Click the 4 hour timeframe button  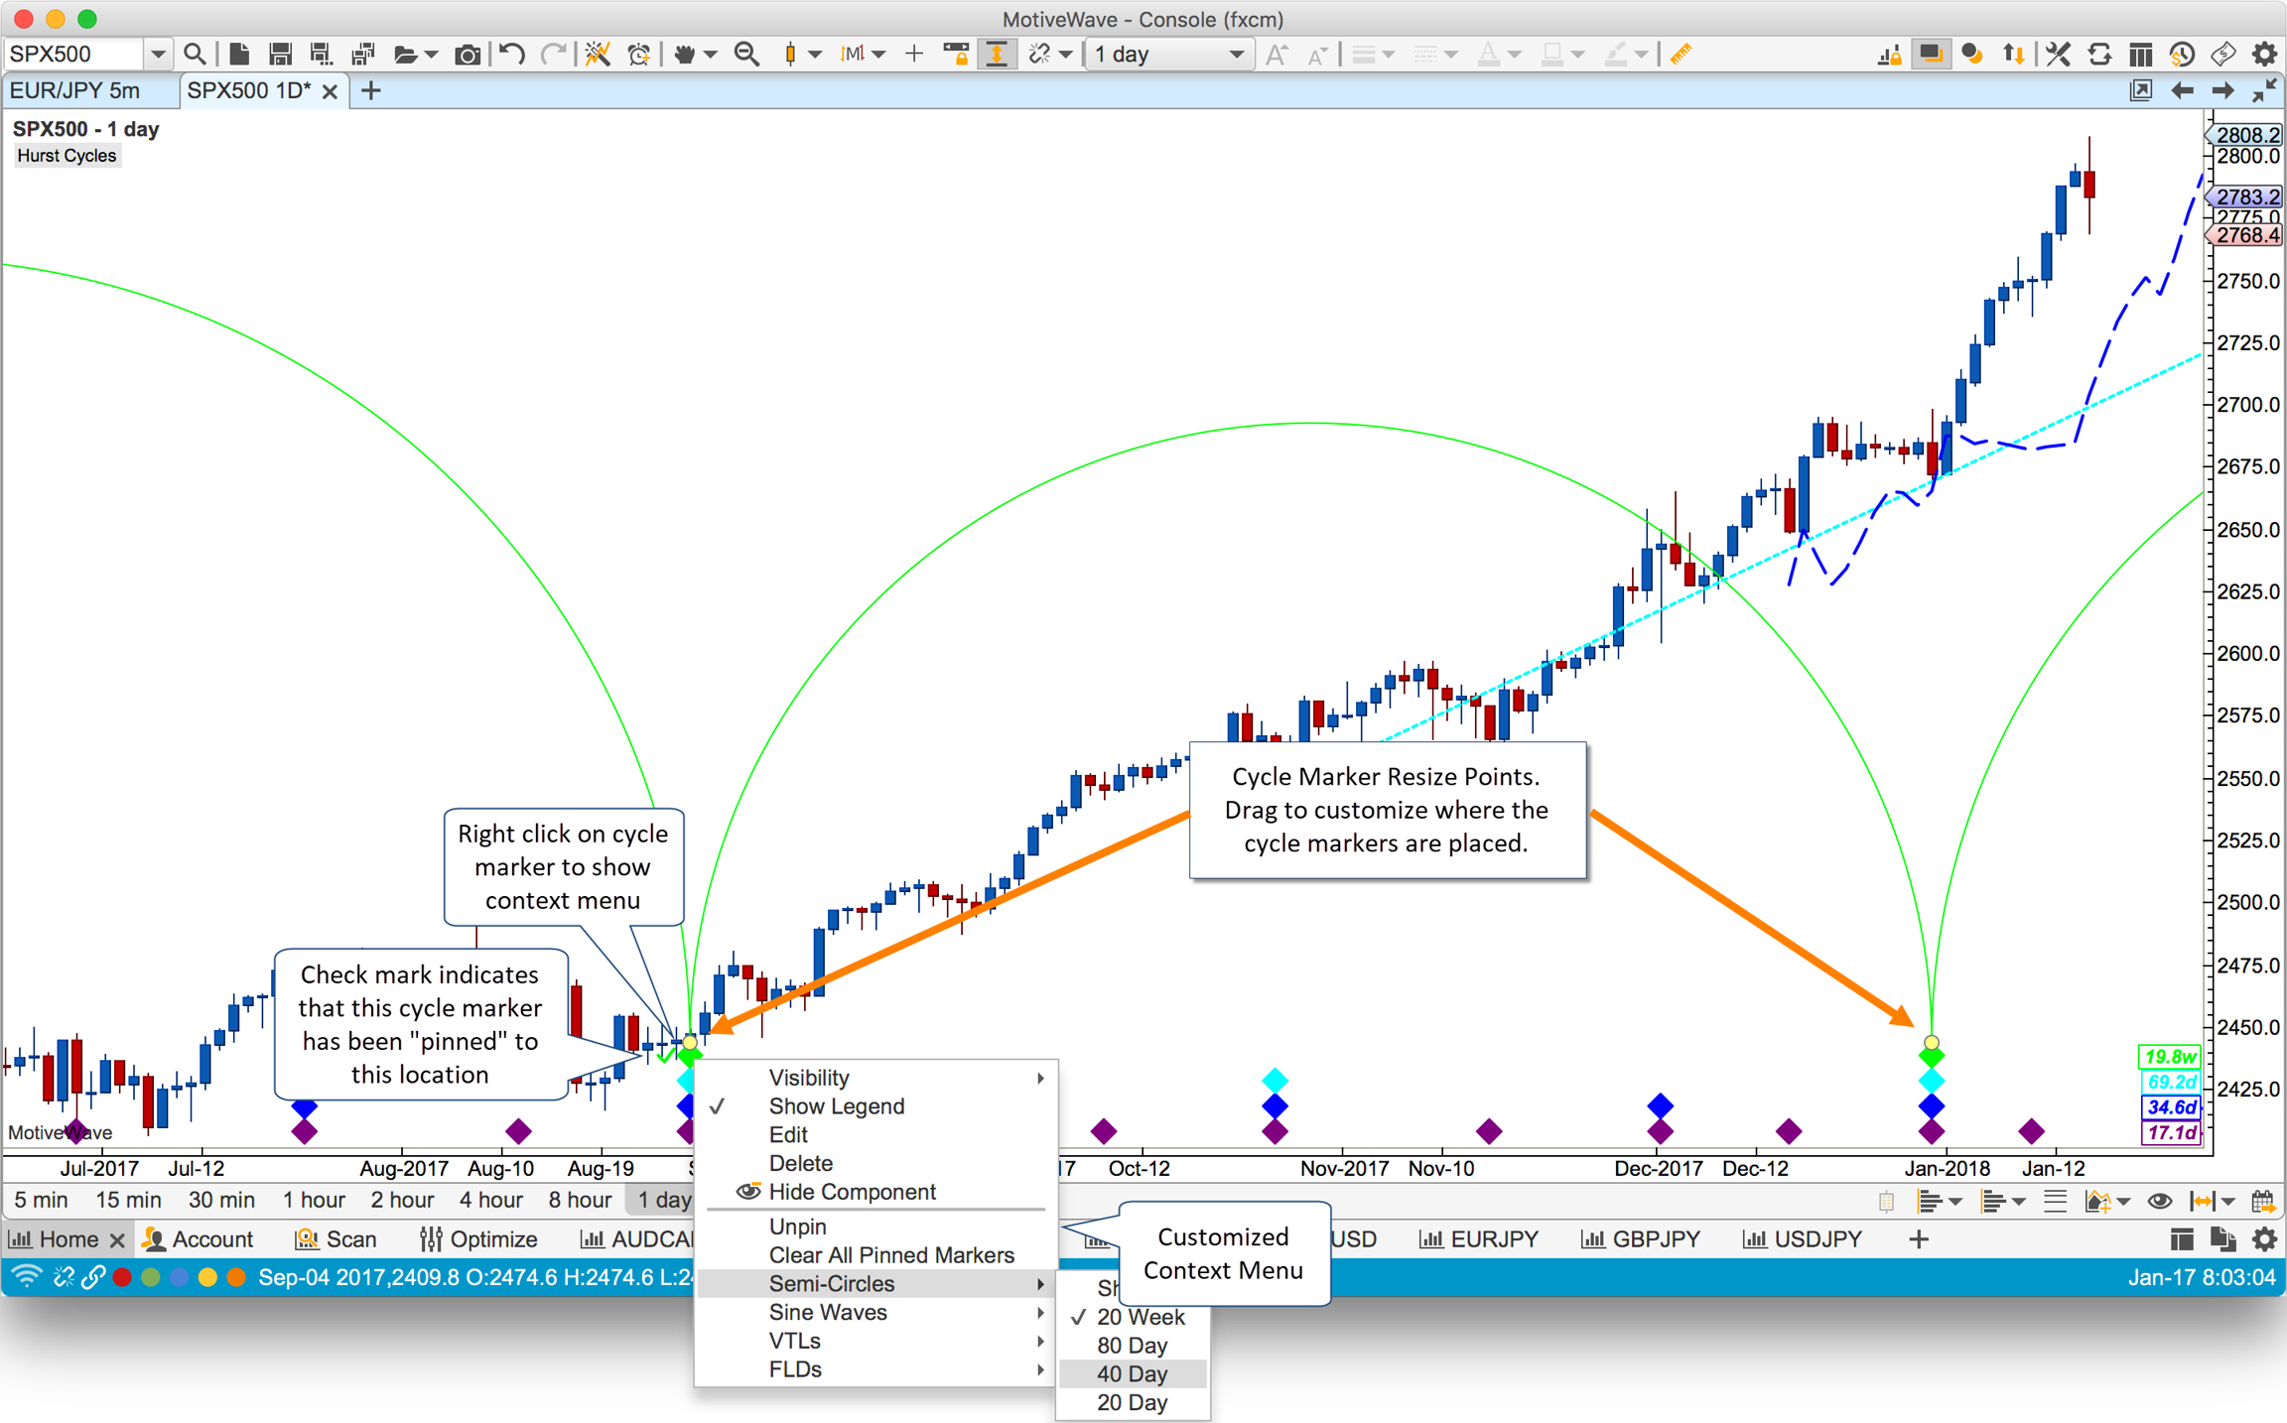490,1200
